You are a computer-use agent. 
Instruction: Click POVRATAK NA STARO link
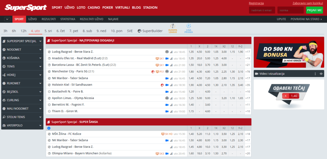306,19
